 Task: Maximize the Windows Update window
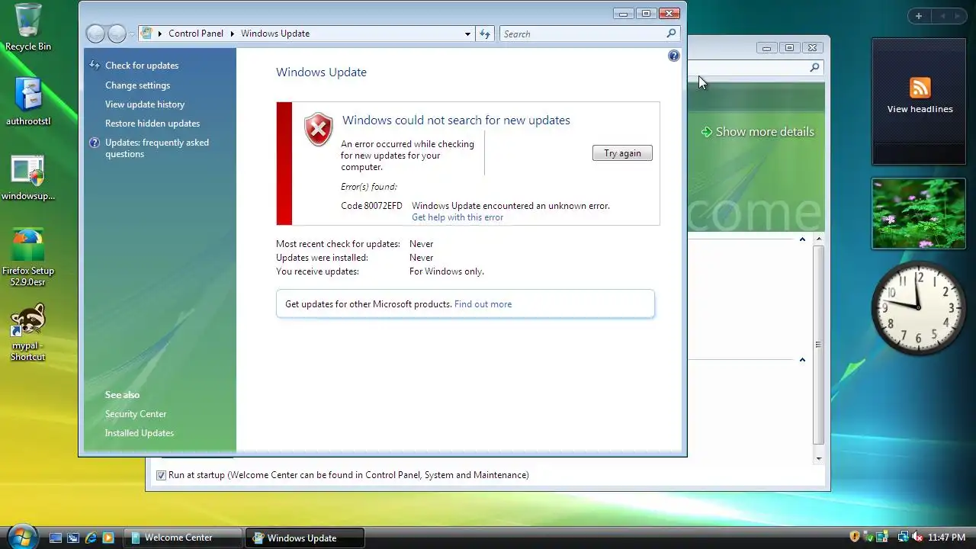[x=646, y=14]
